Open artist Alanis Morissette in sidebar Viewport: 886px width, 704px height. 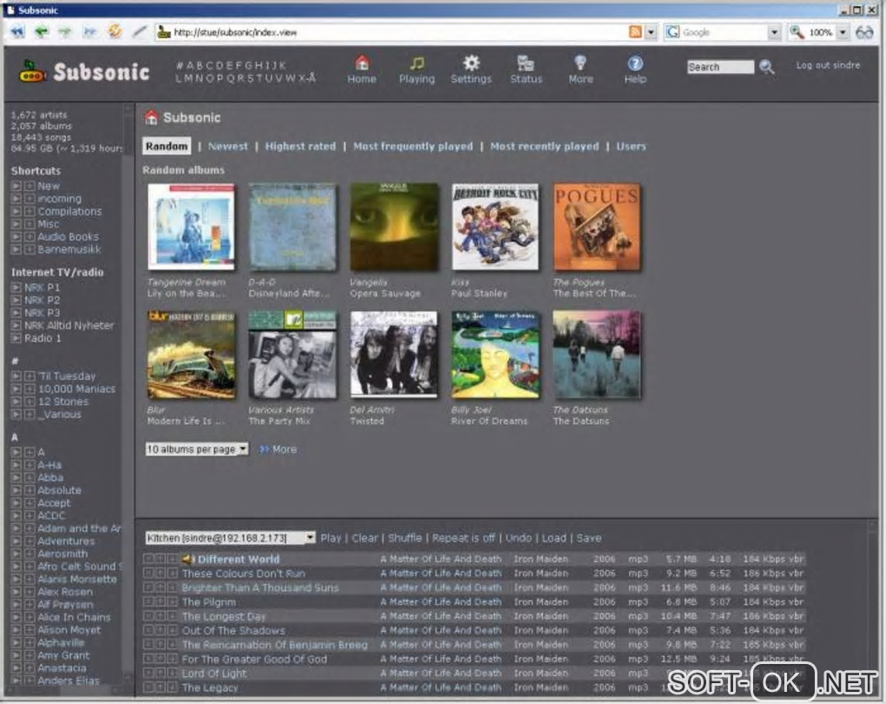[x=76, y=580]
